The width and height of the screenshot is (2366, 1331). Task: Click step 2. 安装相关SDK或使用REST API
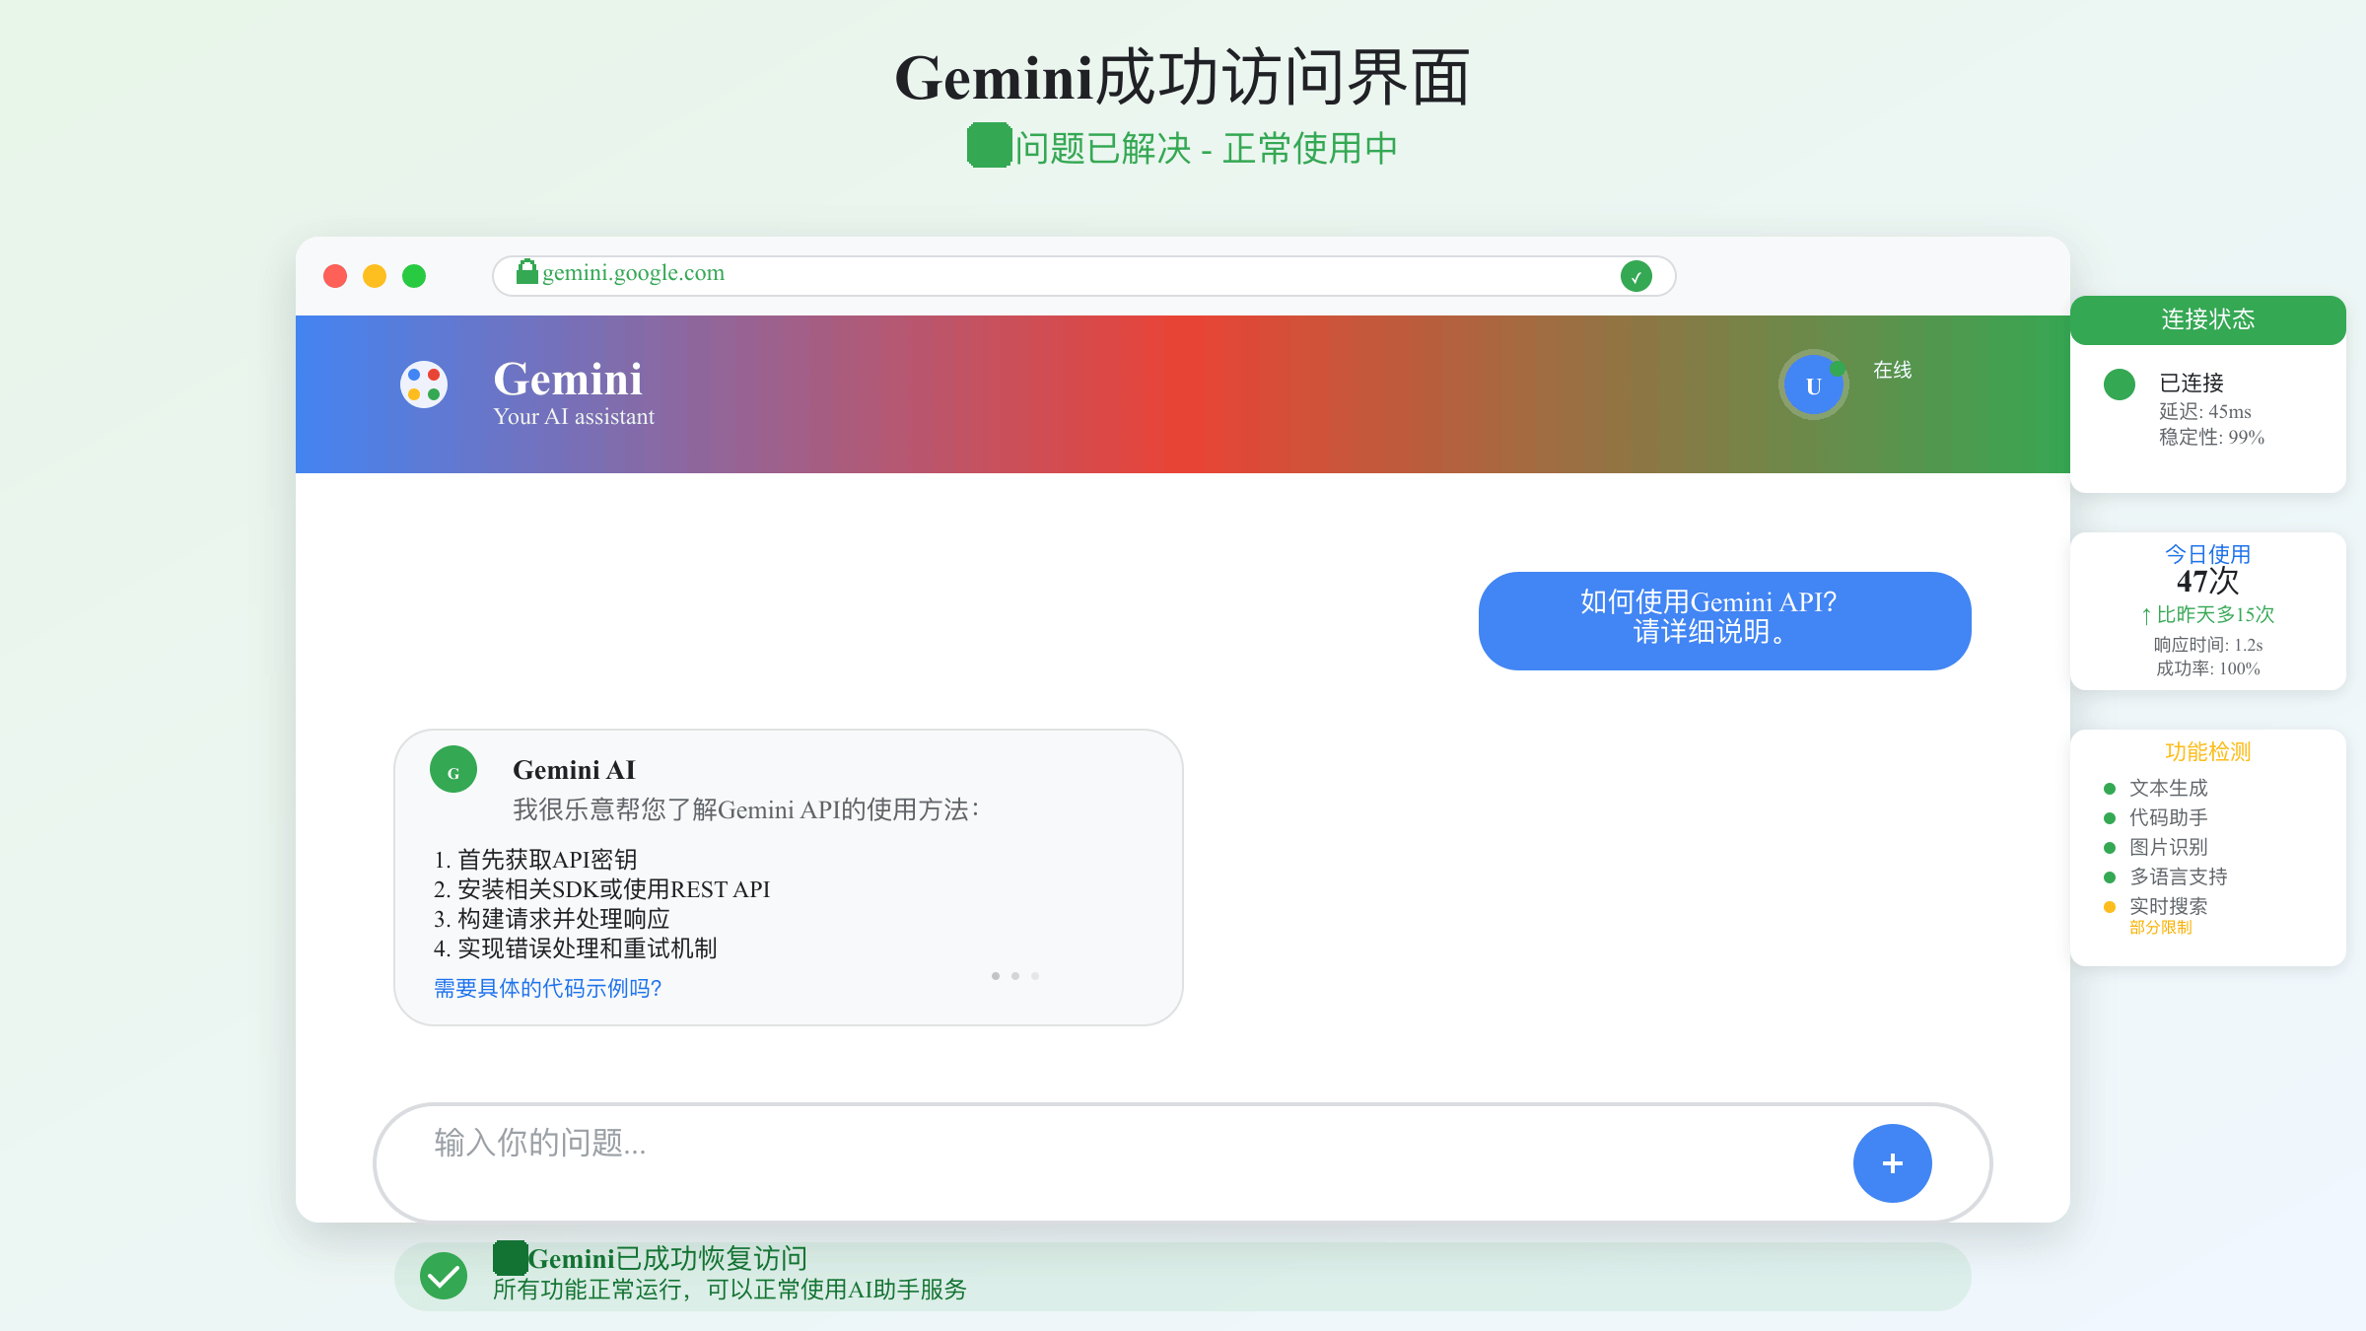pyautogui.click(x=602, y=889)
